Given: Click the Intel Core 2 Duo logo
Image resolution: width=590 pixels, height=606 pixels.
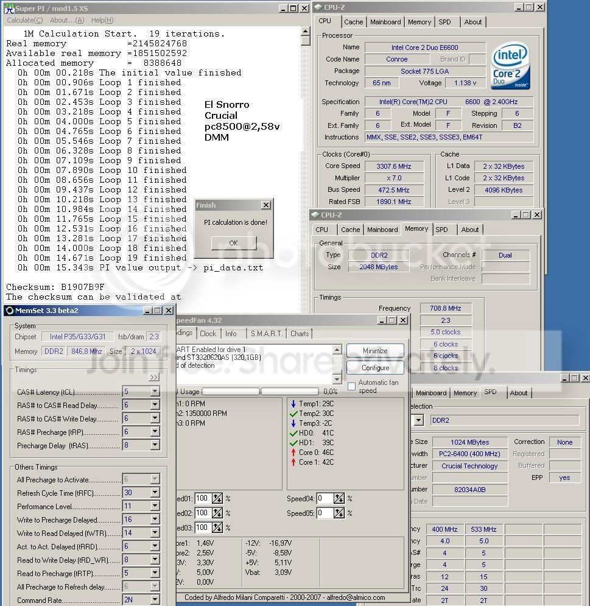Looking at the screenshot, I should tap(510, 66).
